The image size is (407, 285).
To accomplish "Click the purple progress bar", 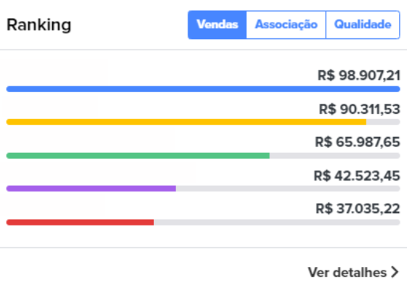I will pos(91,189).
